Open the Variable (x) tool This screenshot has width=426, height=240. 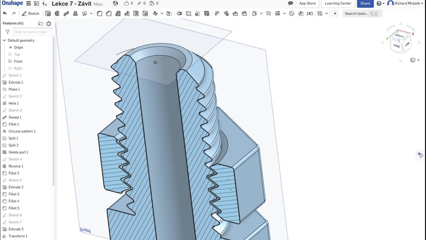(310, 14)
